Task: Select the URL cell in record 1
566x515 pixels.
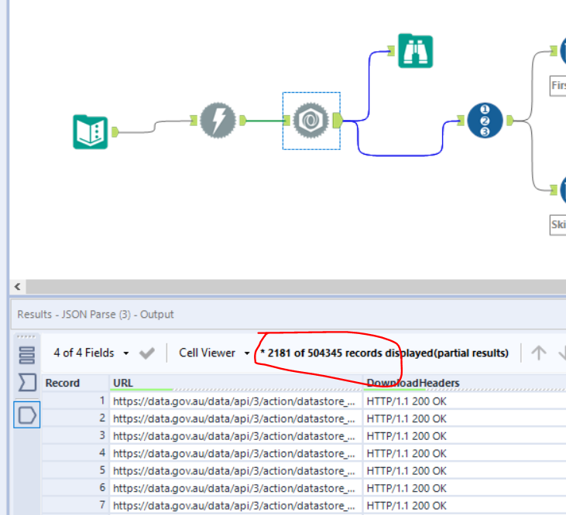Action: 233,401
